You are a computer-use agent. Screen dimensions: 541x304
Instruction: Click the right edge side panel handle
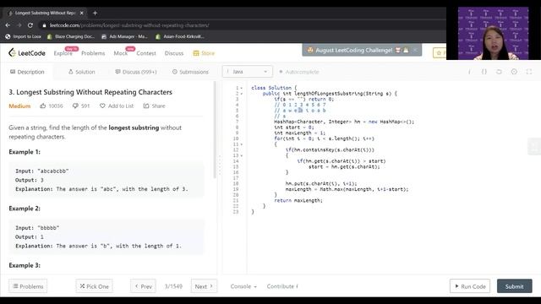point(534,146)
